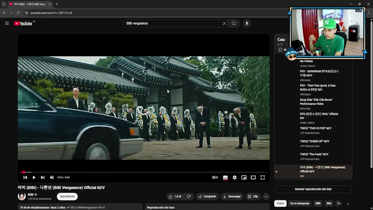
Task: Run search with magnifier button
Action: click(x=234, y=23)
